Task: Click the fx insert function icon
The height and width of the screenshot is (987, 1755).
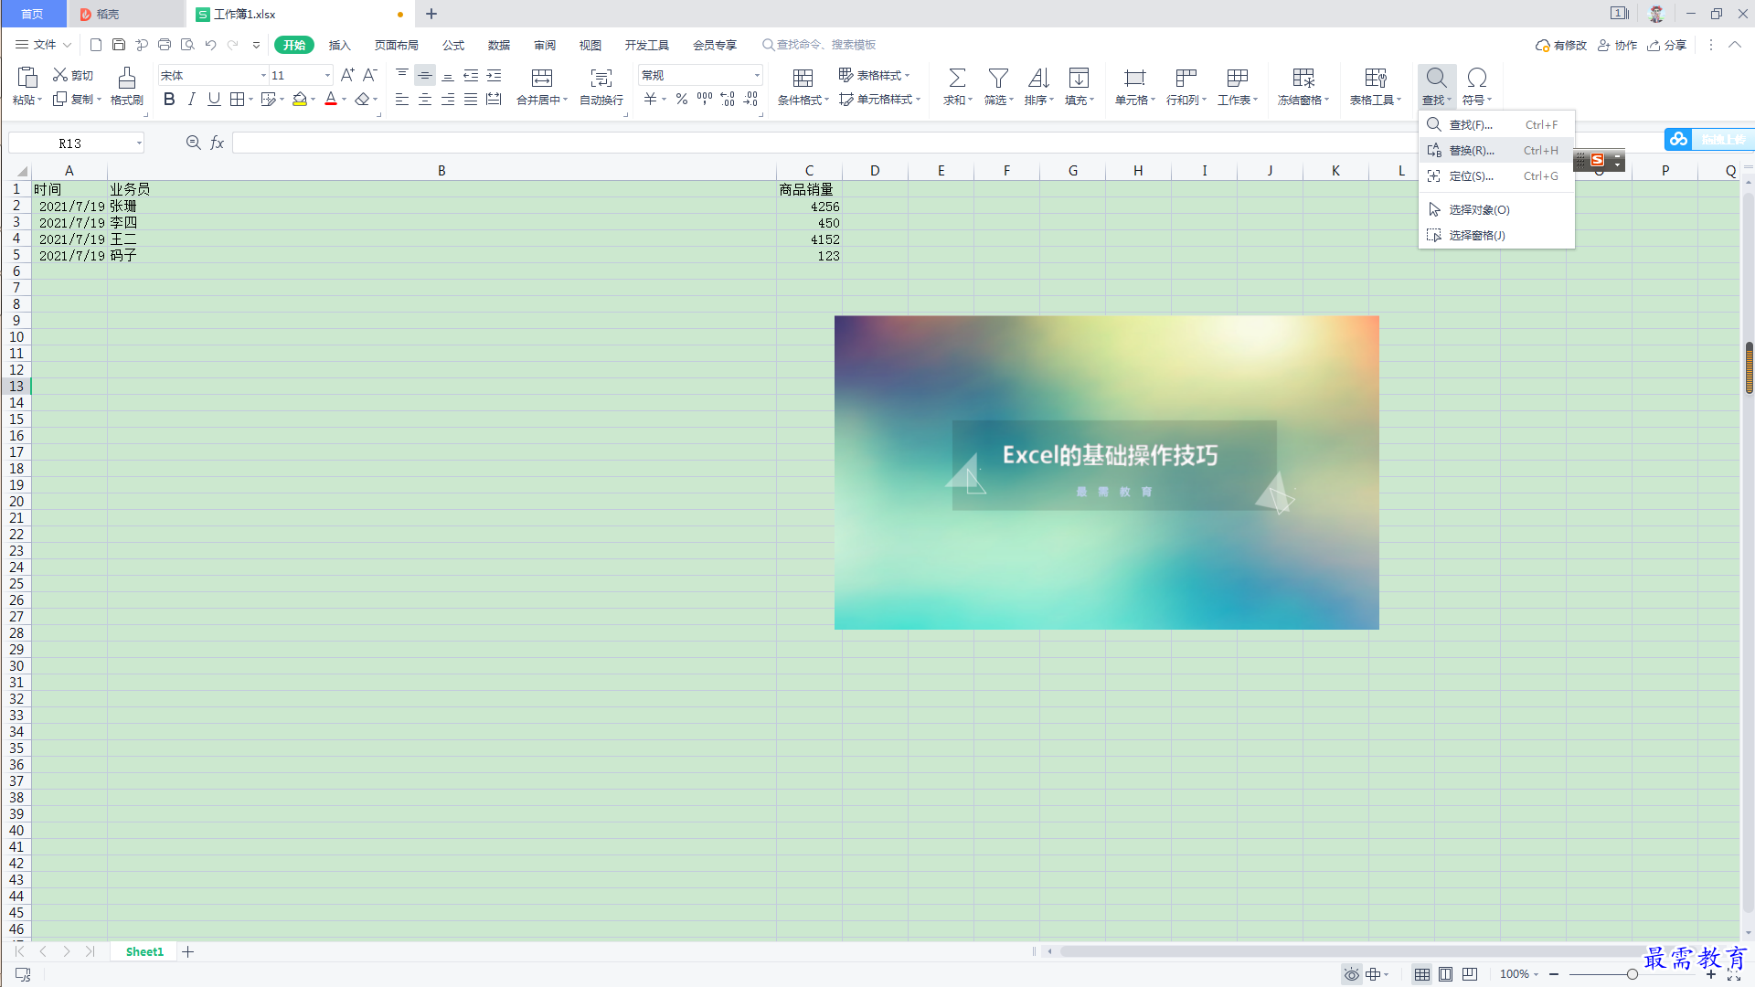Action: pos(218,143)
